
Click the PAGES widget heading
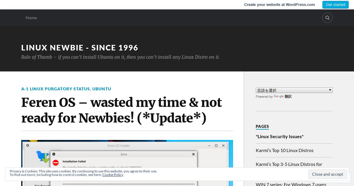[262, 126]
